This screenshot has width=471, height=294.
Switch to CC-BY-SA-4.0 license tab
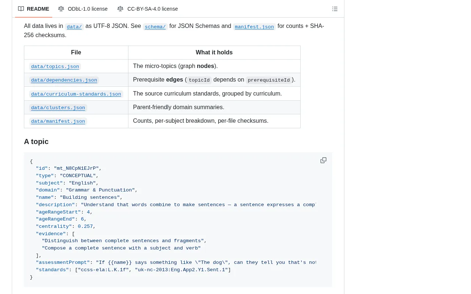coord(148,9)
